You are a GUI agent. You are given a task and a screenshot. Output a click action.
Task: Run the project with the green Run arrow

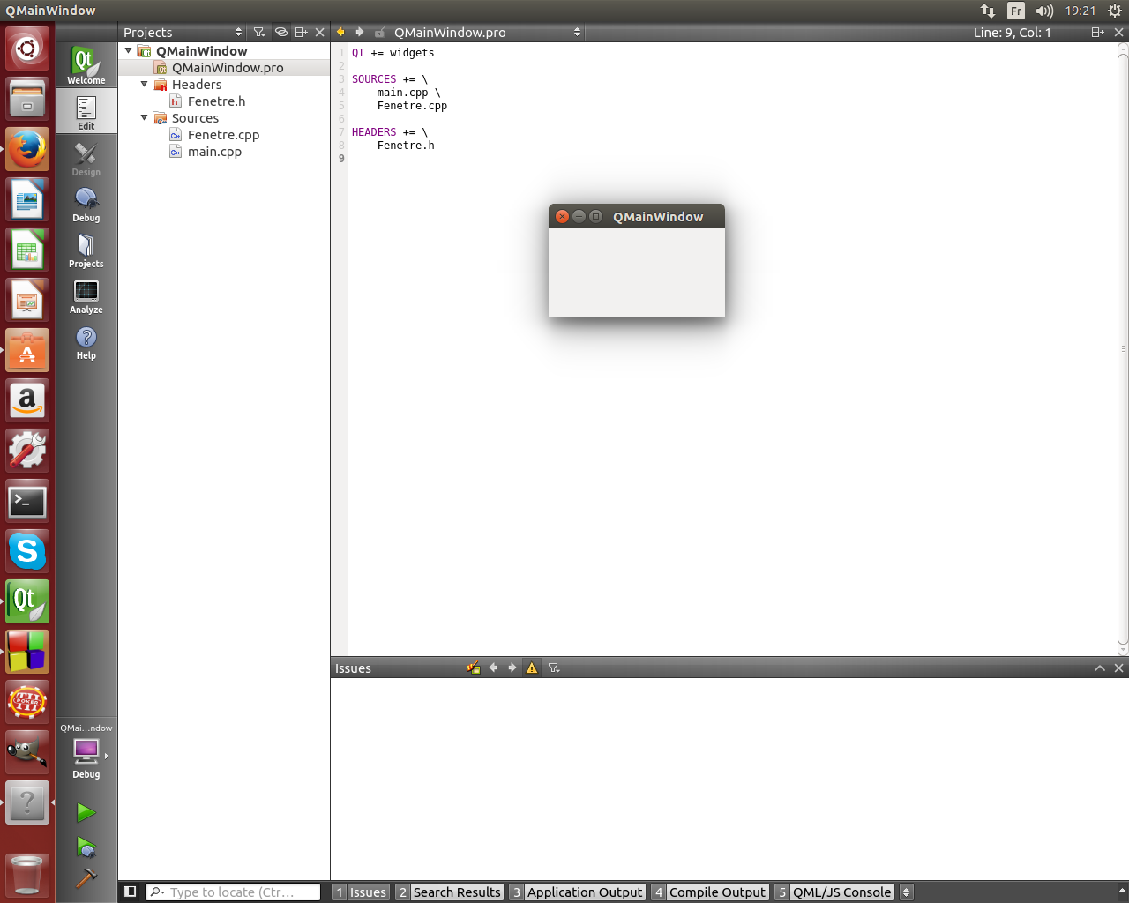pyautogui.click(x=86, y=811)
